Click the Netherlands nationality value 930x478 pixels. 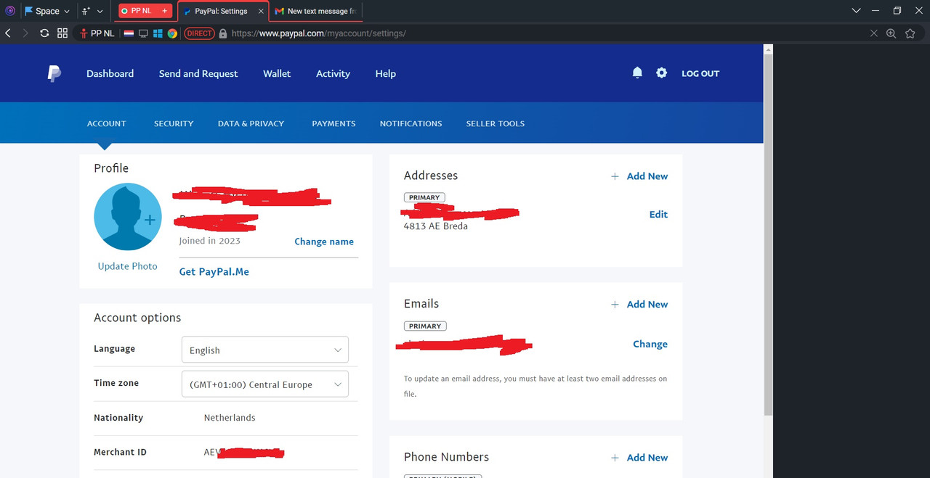pyautogui.click(x=230, y=418)
